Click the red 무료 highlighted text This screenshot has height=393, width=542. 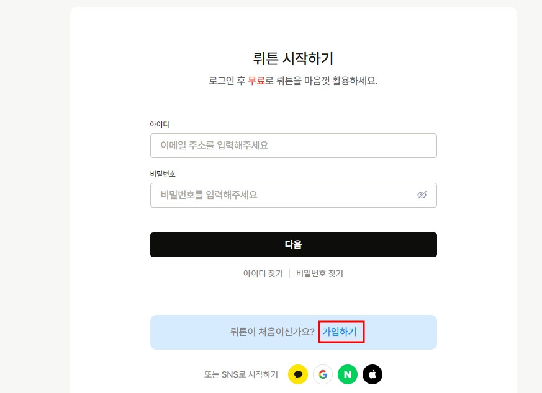258,81
